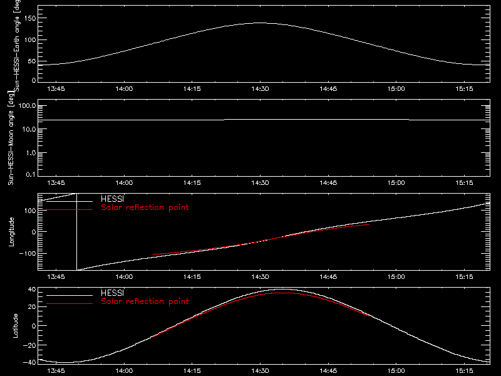The image size is (501, 376).
Task: Click the -40 tick on Latitude axis
Action: [30, 362]
